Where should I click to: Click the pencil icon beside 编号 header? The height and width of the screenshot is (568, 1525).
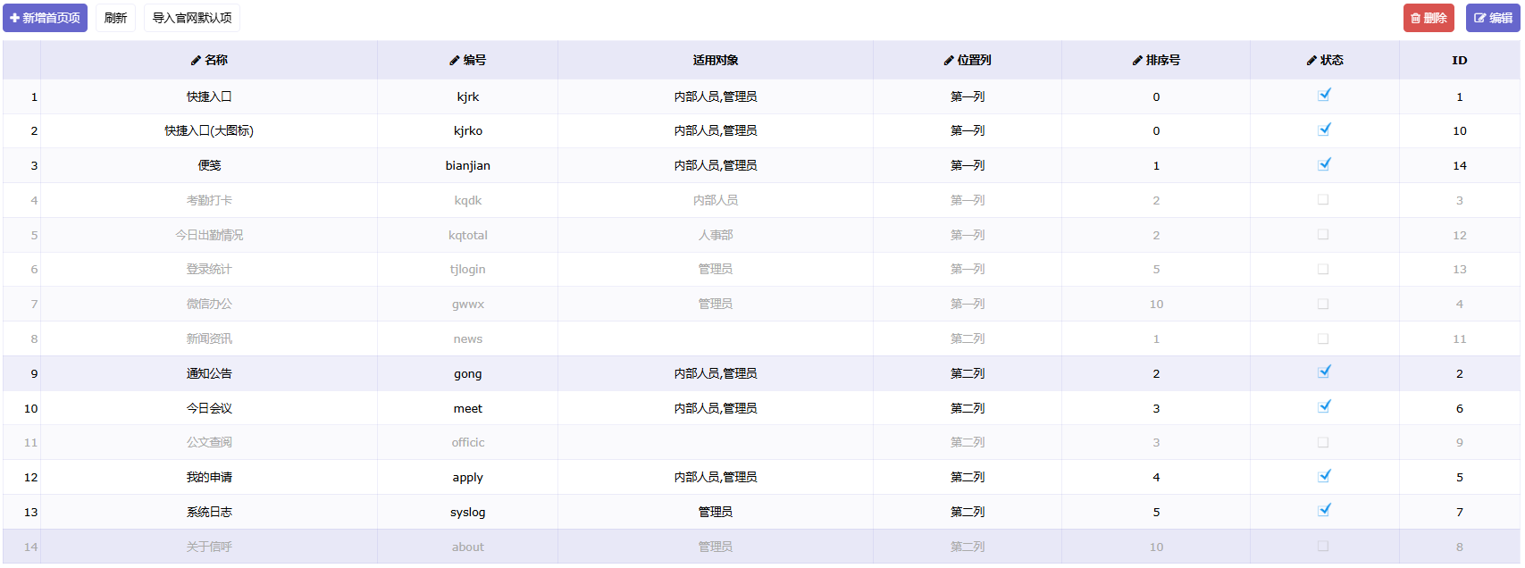point(454,61)
